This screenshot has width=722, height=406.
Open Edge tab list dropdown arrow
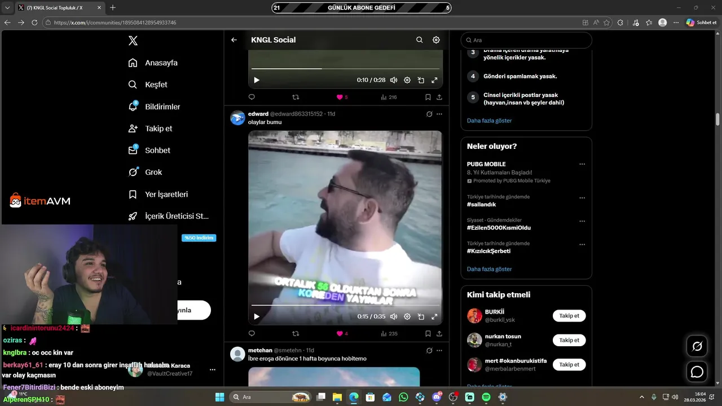(x=7, y=7)
